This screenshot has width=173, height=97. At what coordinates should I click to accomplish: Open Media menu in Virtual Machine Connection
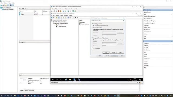[61, 9]
